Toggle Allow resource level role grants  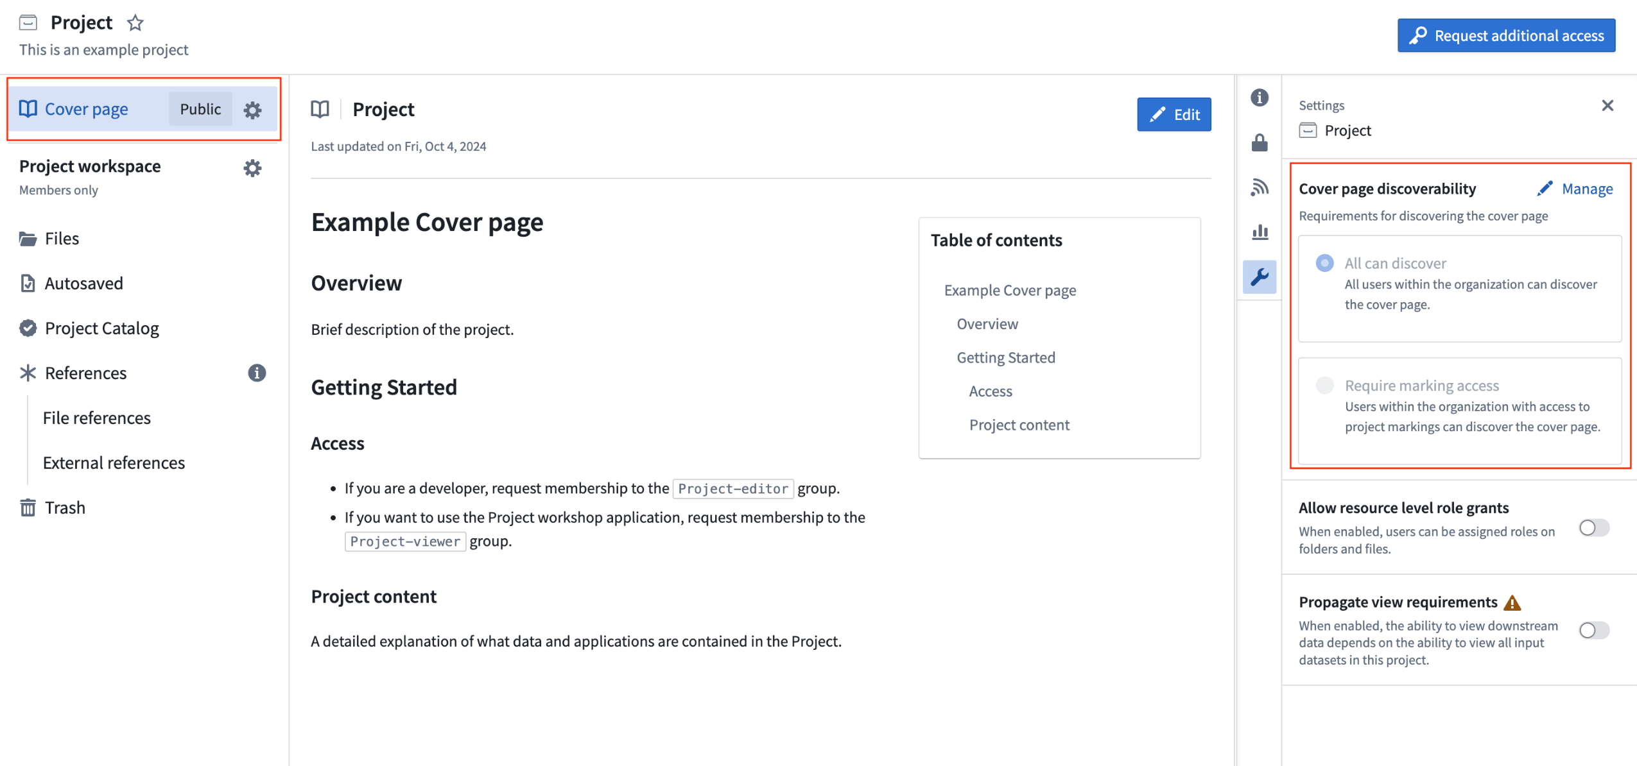coord(1595,528)
